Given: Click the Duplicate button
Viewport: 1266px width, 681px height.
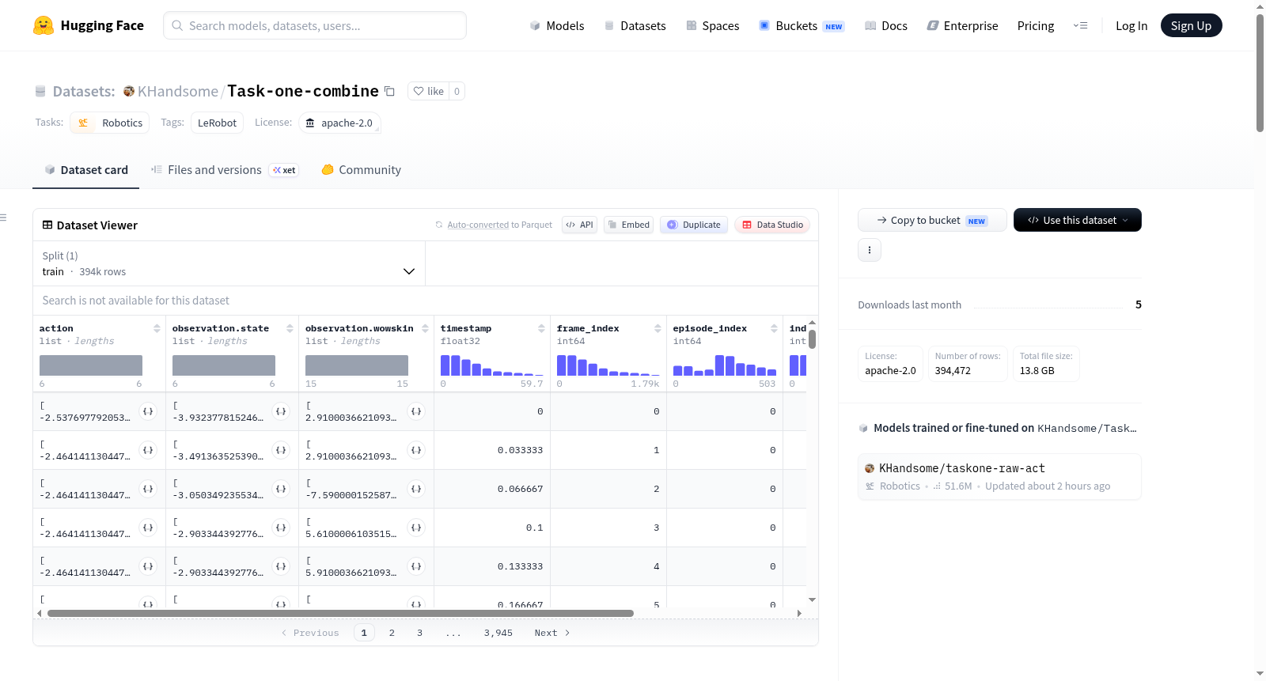Looking at the screenshot, I should tap(694, 225).
